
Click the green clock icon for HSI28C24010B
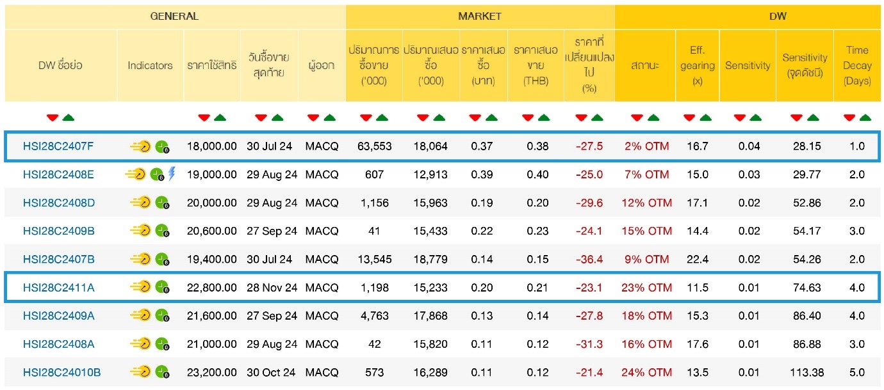point(163,372)
